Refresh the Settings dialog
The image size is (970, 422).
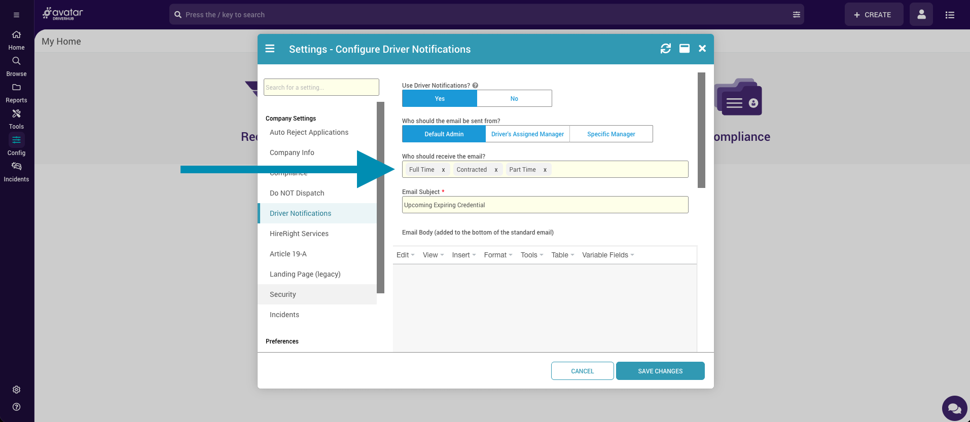click(x=666, y=49)
